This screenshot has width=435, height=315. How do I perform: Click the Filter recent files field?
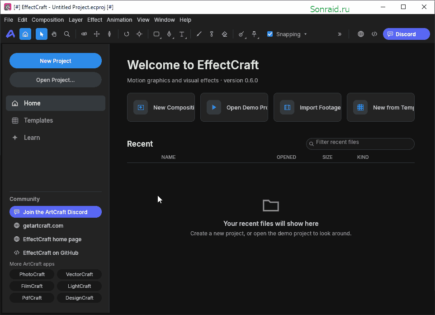pos(360,144)
